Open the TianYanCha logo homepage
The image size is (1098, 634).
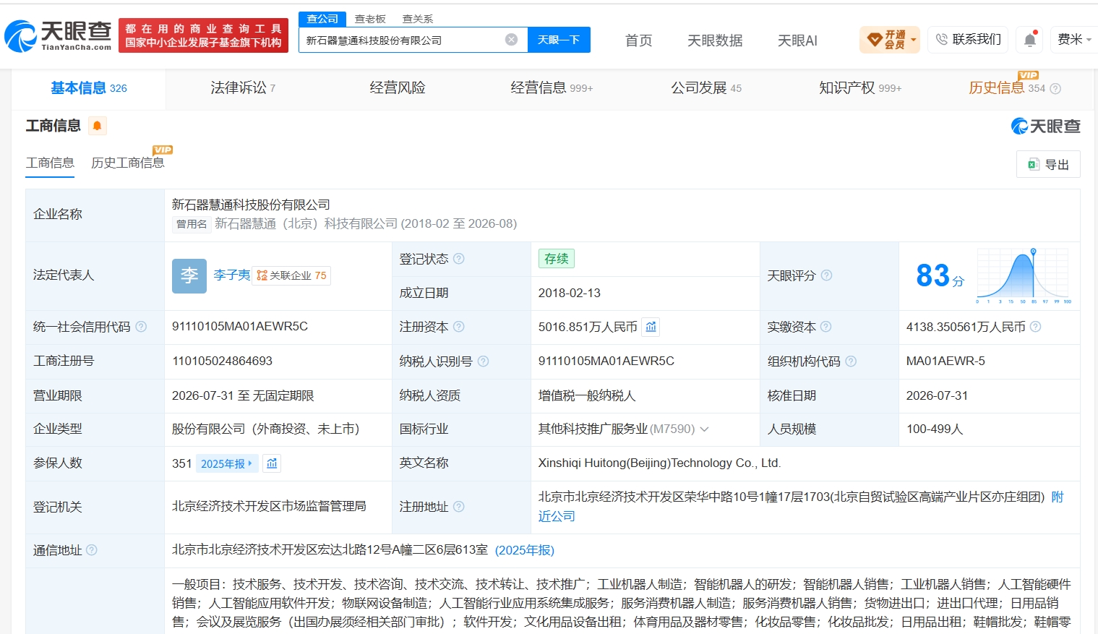(x=58, y=36)
